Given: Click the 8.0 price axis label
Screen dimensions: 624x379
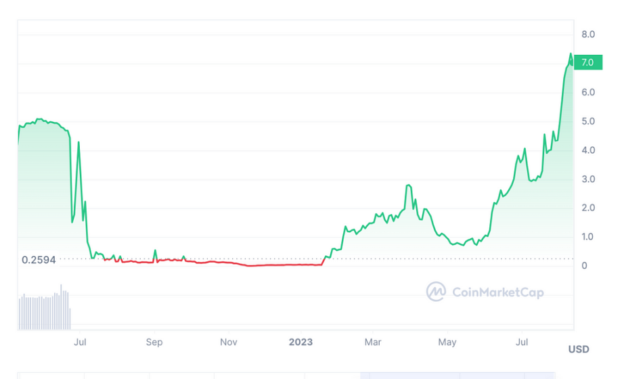Looking at the screenshot, I should click(587, 34).
